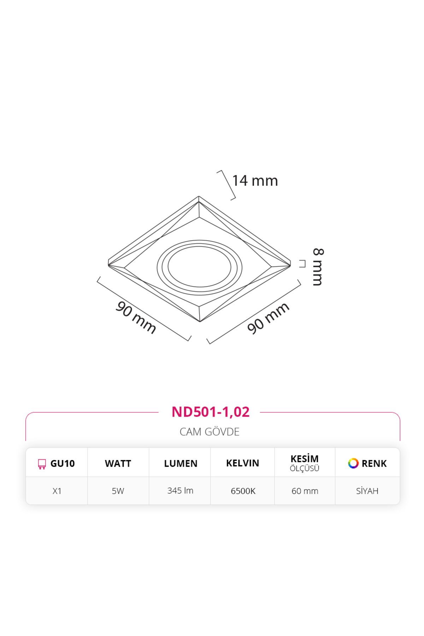Click the 8 mm height label

coord(318,267)
